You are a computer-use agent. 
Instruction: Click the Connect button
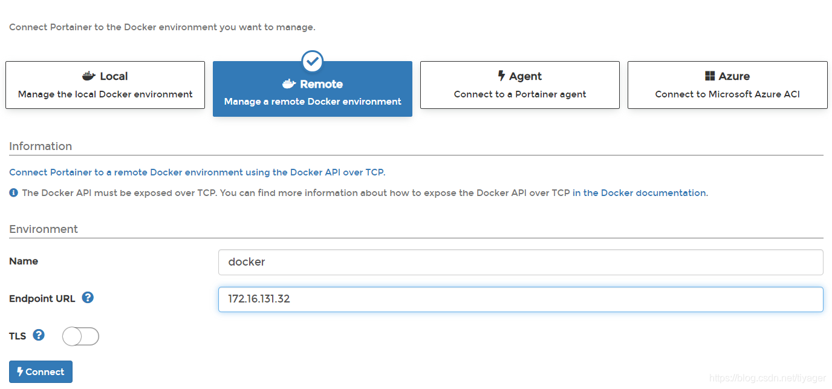[x=41, y=372]
